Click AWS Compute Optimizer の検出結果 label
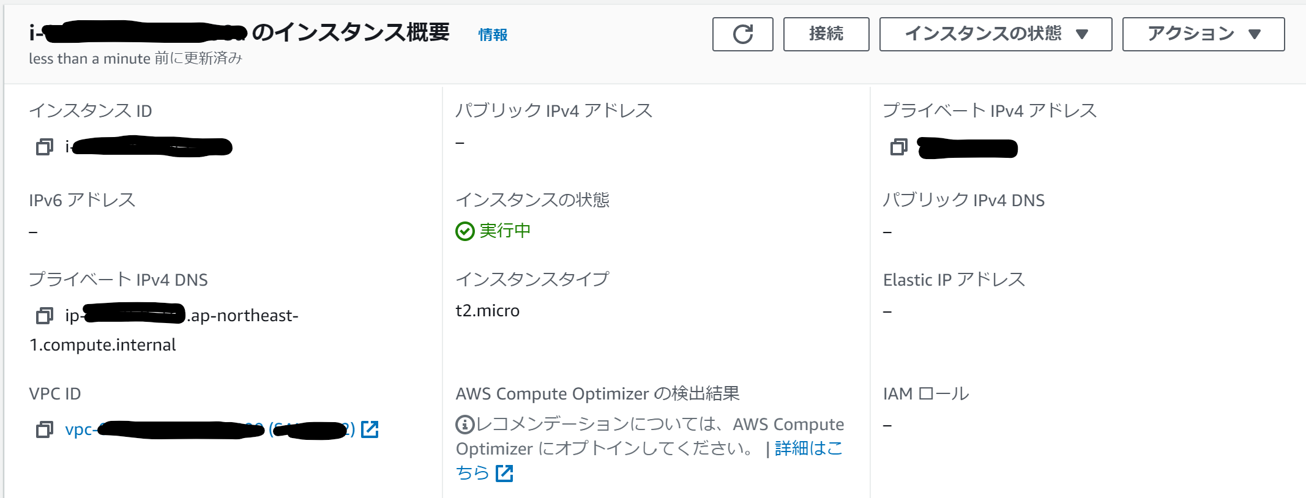This screenshot has width=1306, height=498. pos(598,393)
